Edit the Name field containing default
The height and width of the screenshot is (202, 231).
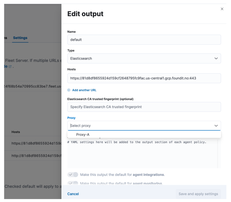[144, 40]
